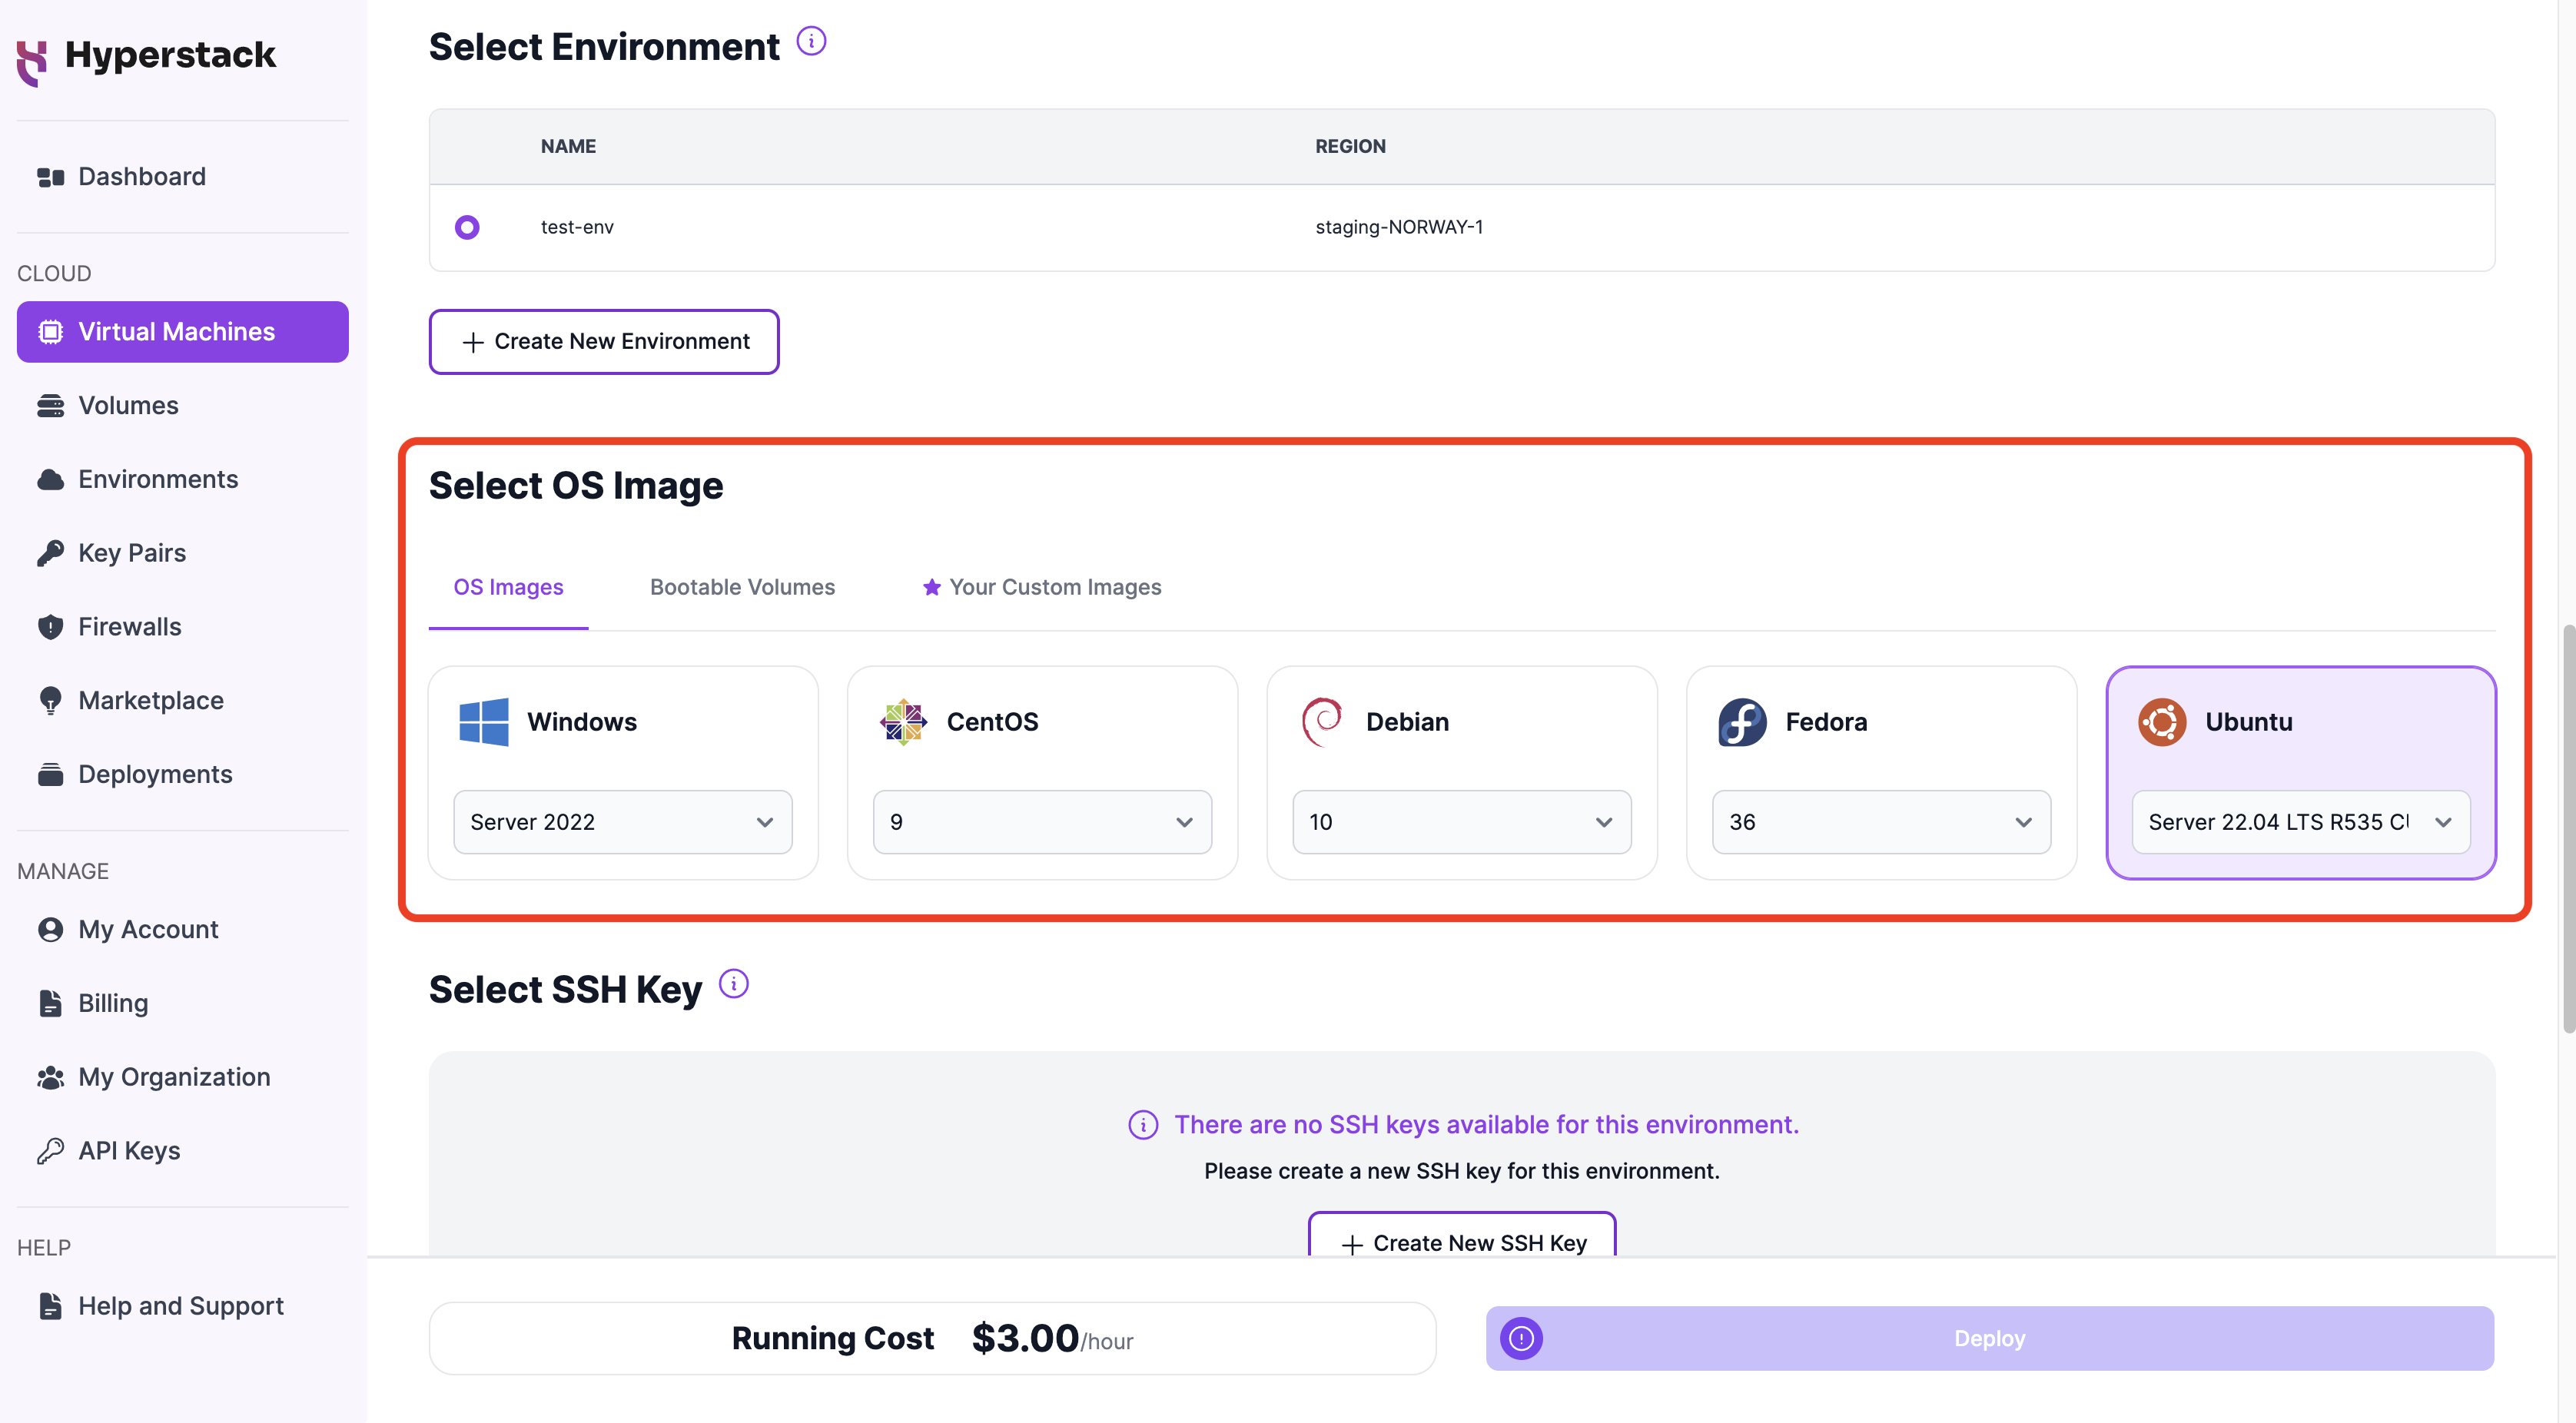The width and height of the screenshot is (2576, 1423).
Task: Select the Windows OS card title
Action: pos(582,722)
